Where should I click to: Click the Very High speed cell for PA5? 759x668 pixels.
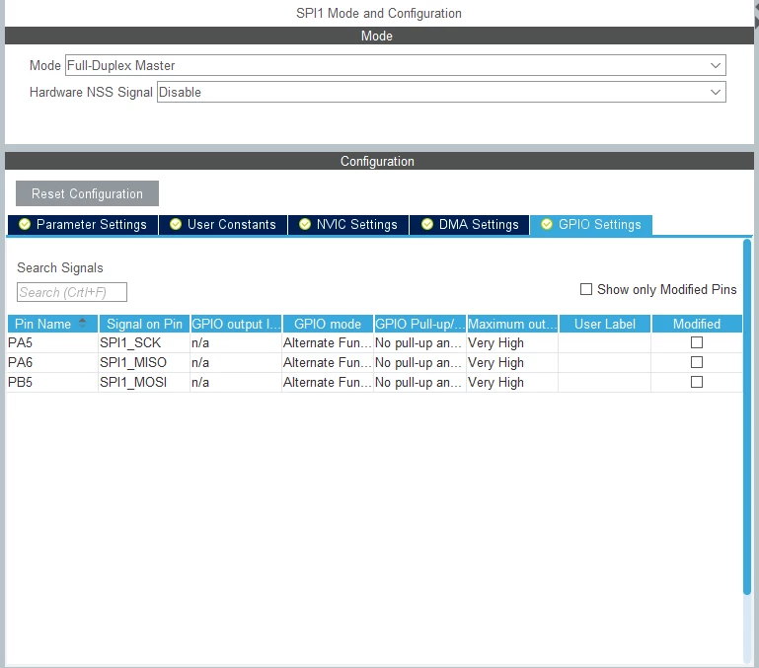click(512, 342)
